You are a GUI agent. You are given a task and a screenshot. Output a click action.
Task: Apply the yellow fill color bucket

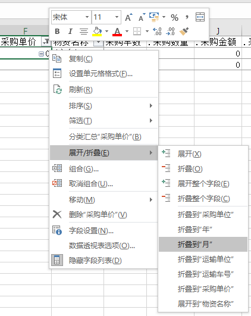pos(97,32)
